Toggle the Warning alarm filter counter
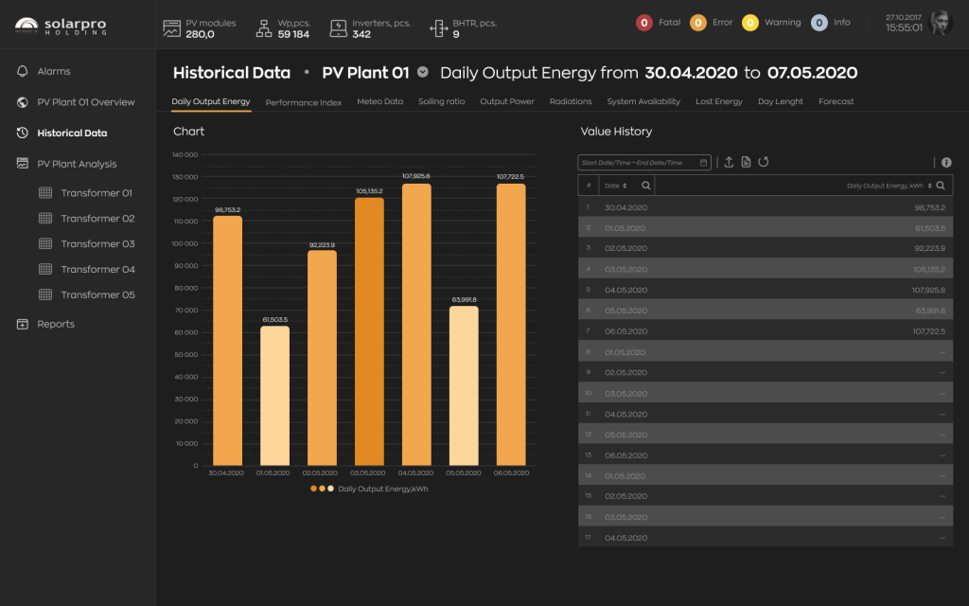 click(x=749, y=23)
